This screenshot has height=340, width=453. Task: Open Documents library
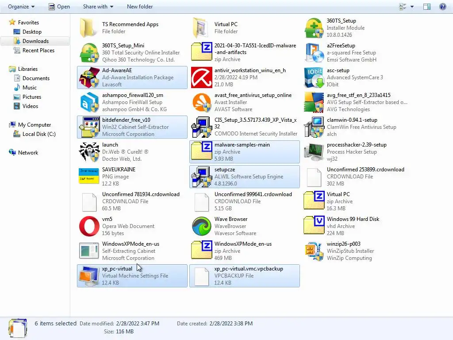pyautogui.click(x=32, y=78)
